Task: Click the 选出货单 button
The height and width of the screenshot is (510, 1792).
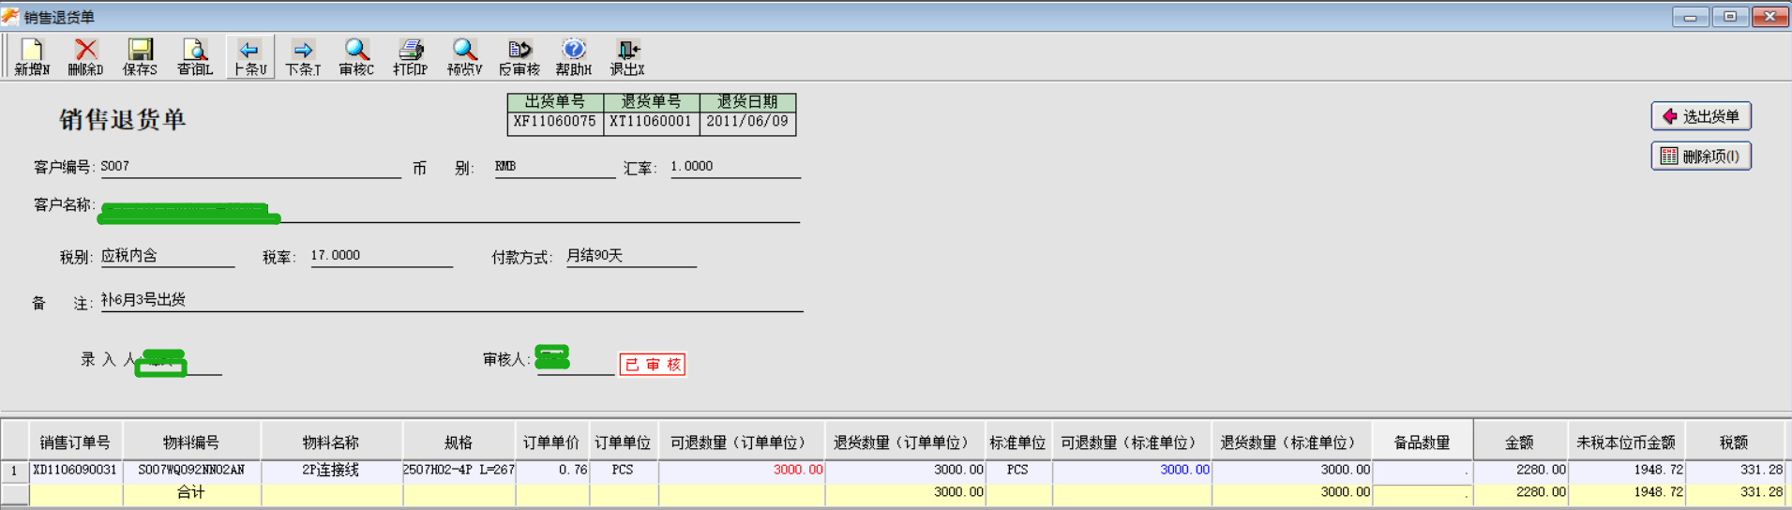Action: 1701,116
